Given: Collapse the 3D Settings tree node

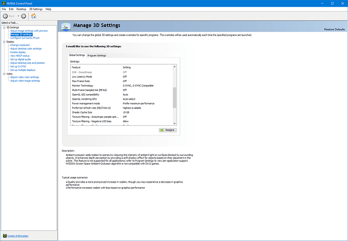Looking at the screenshot, I should click(3, 27).
